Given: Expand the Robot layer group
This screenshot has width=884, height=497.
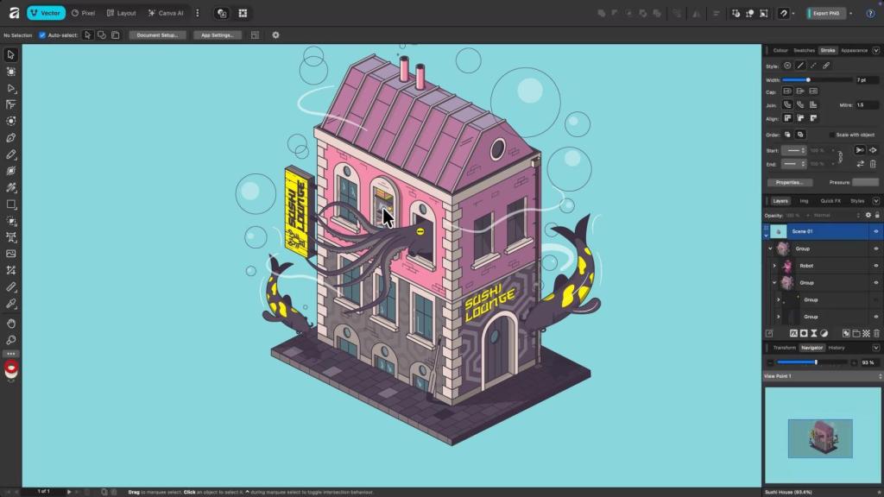Looking at the screenshot, I should click(x=774, y=266).
